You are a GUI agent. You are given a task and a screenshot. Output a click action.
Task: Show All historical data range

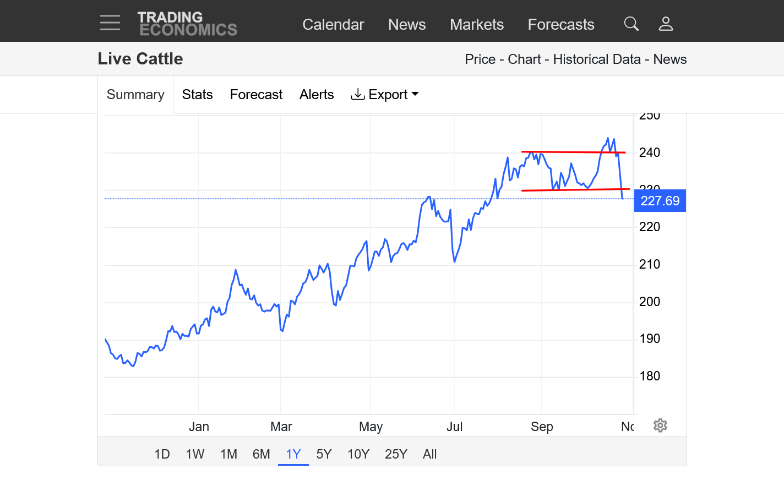tap(429, 454)
